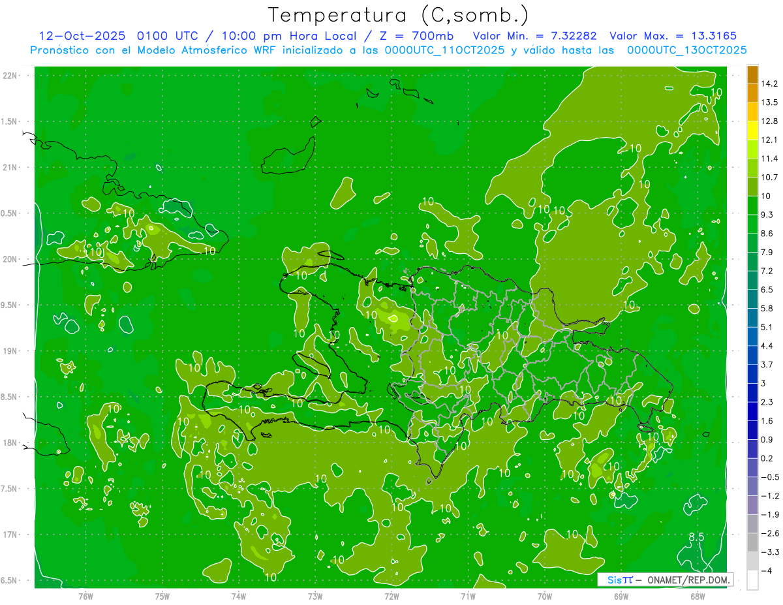
Task: Click "-4" on the color scale
Action: [x=767, y=570]
